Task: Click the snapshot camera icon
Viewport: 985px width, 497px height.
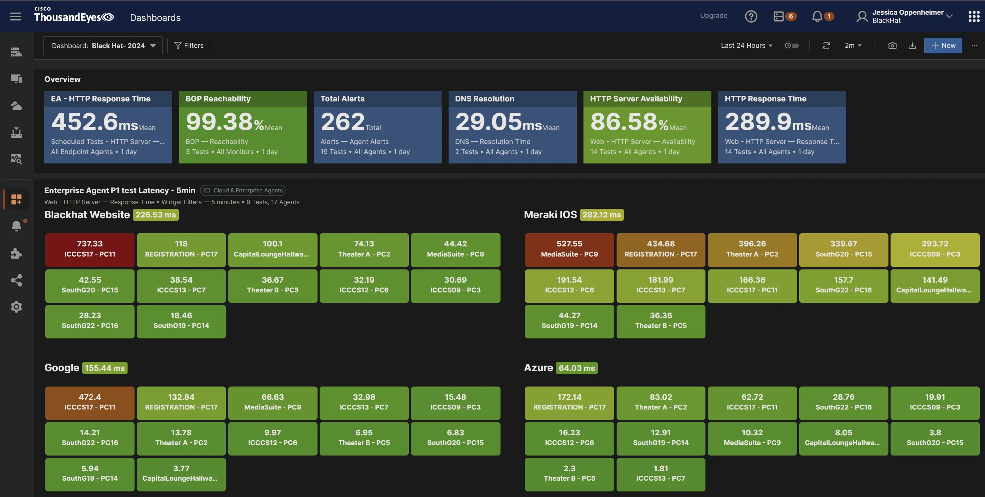Action: pos(892,46)
